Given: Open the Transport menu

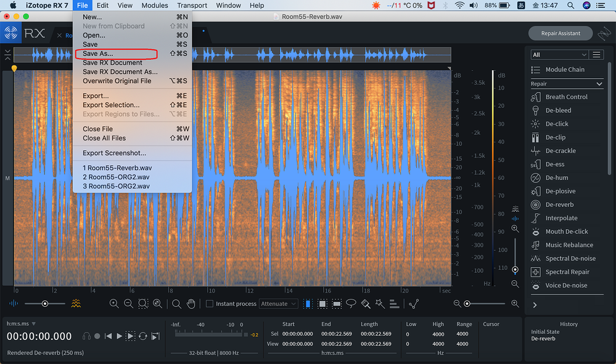Looking at the screenshot, I should (192, 6).
